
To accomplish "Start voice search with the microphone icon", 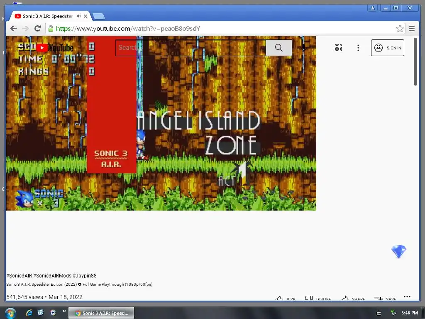I will point(303,48).
